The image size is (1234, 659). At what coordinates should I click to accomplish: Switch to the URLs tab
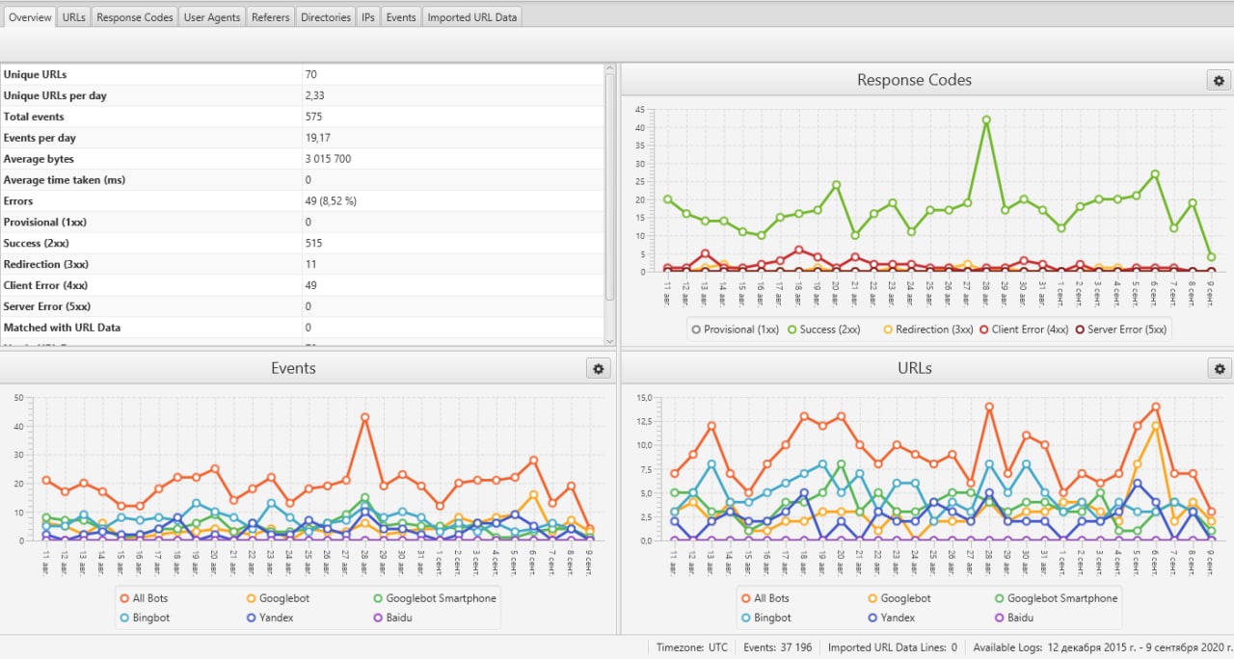pyautogui.click(x=73, y=17)
